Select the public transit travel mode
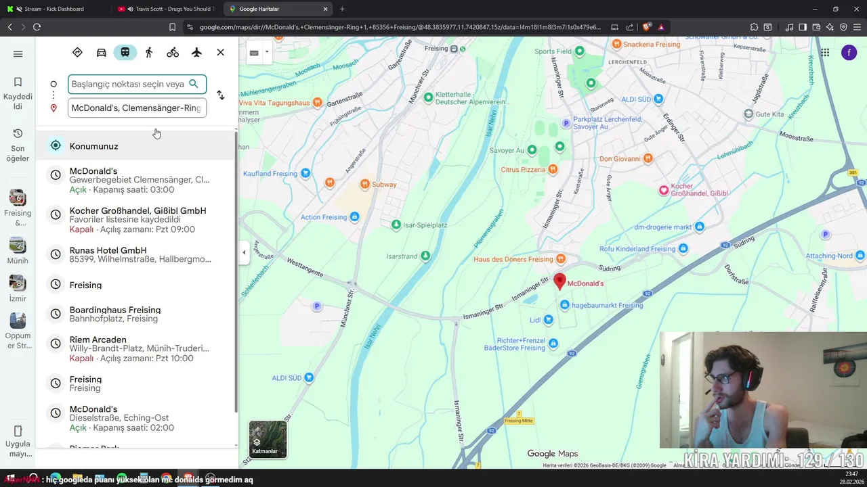Image resolution: width=867 pixels, height=487 pixels. pos(125,52)
